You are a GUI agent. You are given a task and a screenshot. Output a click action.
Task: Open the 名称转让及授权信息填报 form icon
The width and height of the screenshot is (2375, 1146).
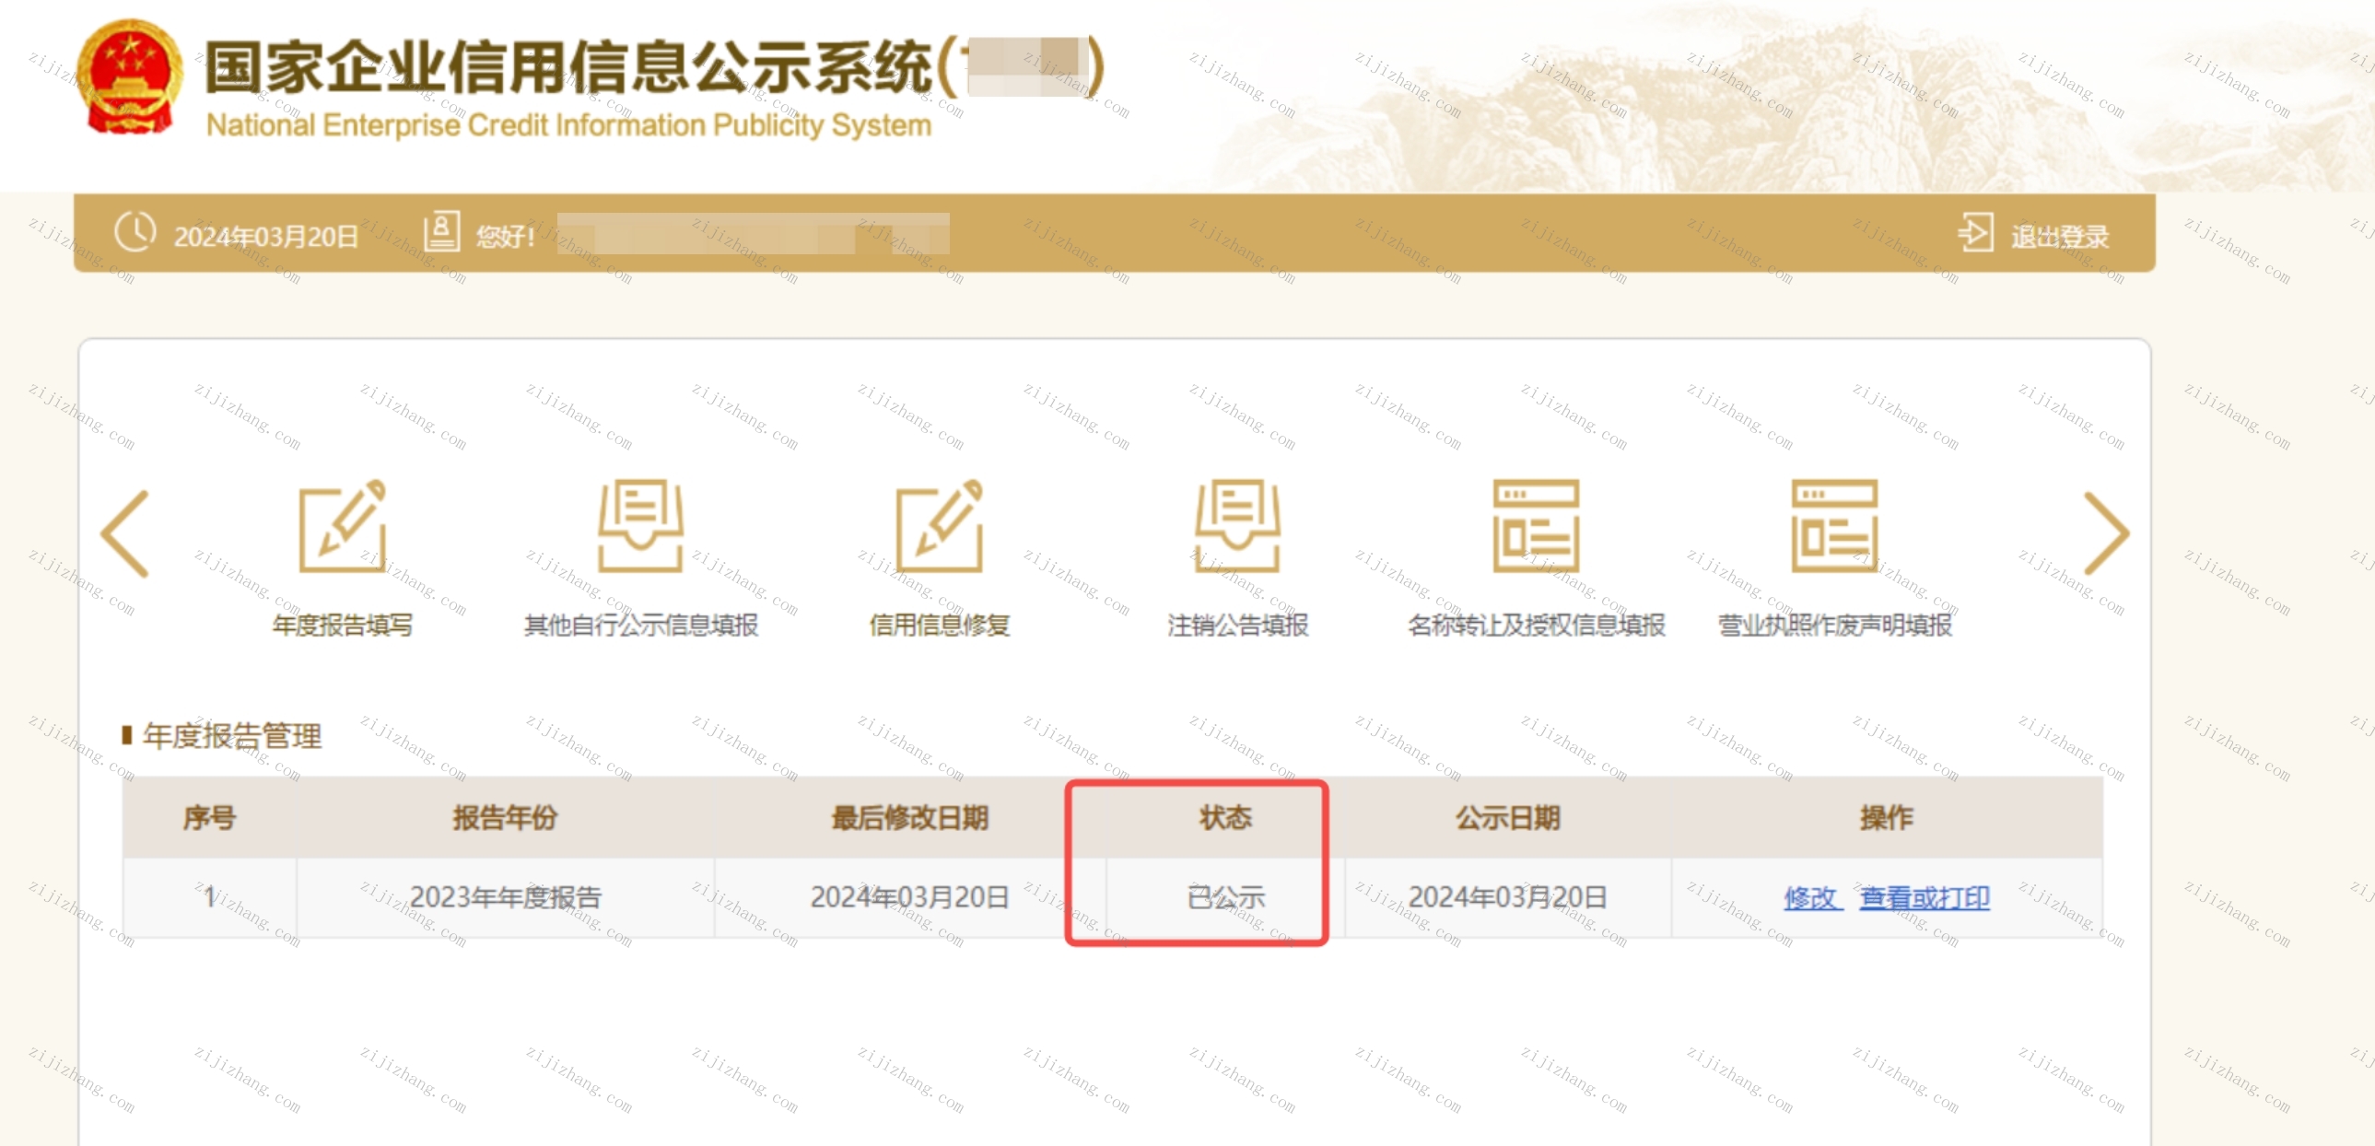click(1536, 525)
